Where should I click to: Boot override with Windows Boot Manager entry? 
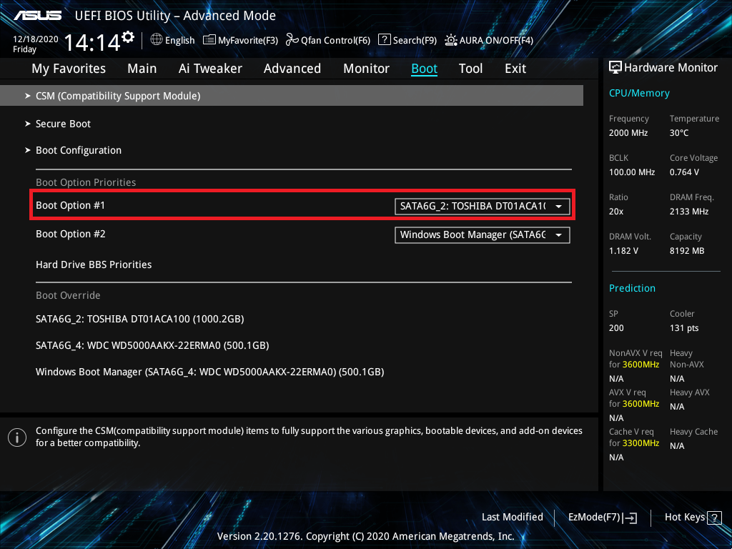210,372
